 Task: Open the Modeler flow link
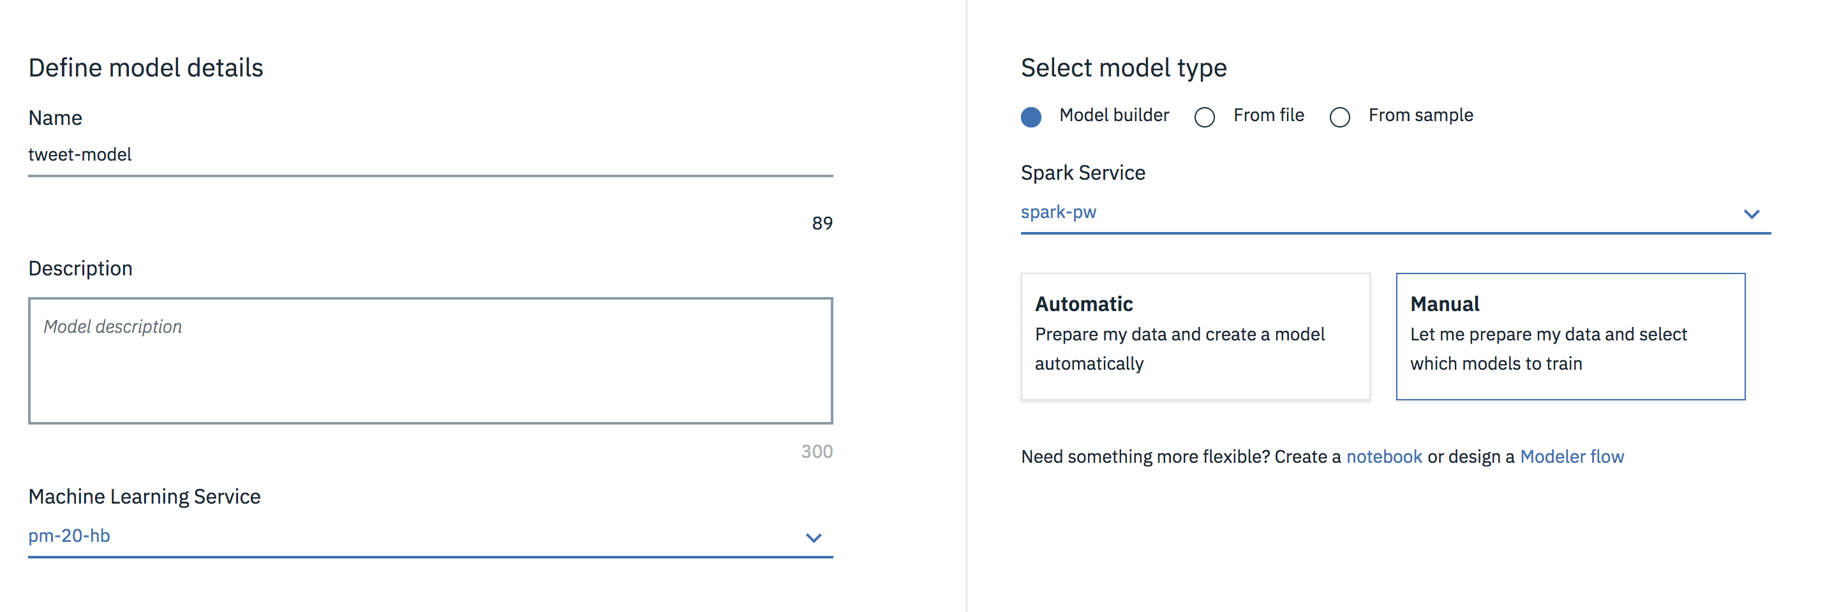[x=1572, y=456]
